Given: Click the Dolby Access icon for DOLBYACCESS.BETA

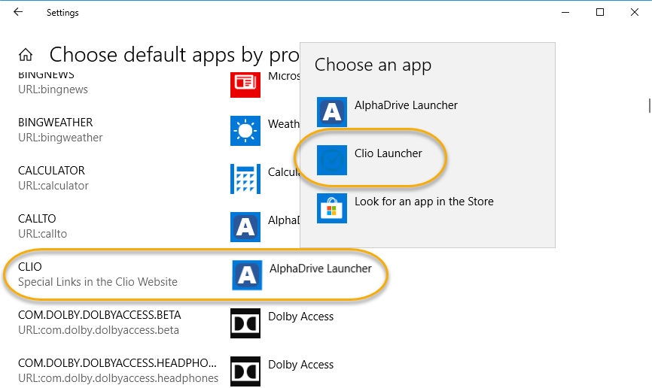Looking at the screenshot, I should point(245,323).
